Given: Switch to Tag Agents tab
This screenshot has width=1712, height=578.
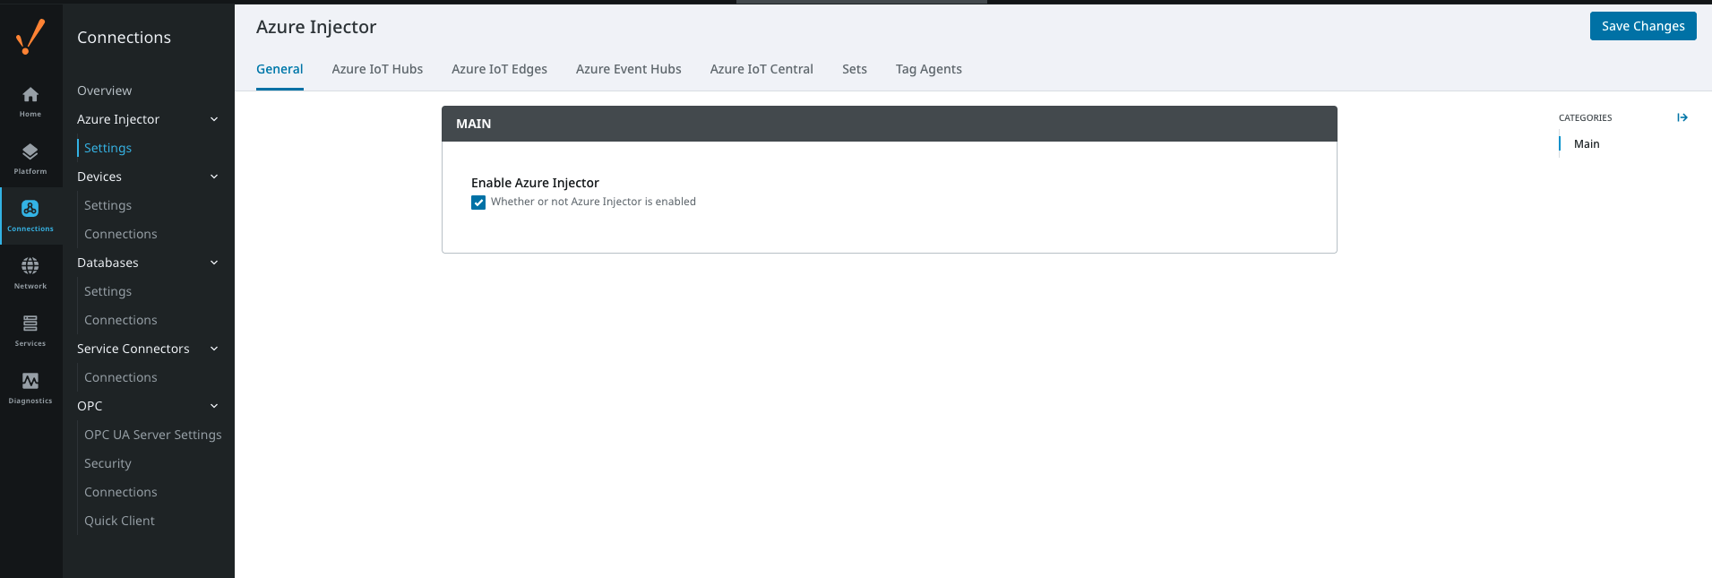Looking at the screenshot, I should (x=928, y=69).
